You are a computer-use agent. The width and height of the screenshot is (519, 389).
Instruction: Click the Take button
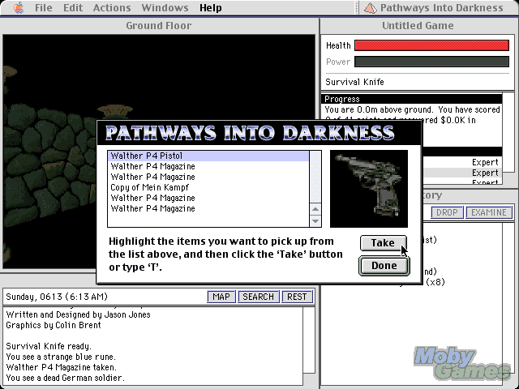383,243
